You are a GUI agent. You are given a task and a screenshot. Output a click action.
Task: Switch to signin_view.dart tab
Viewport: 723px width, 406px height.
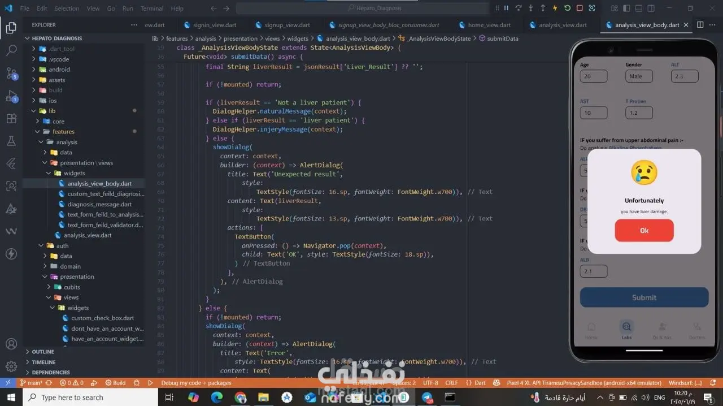(210, 25)
